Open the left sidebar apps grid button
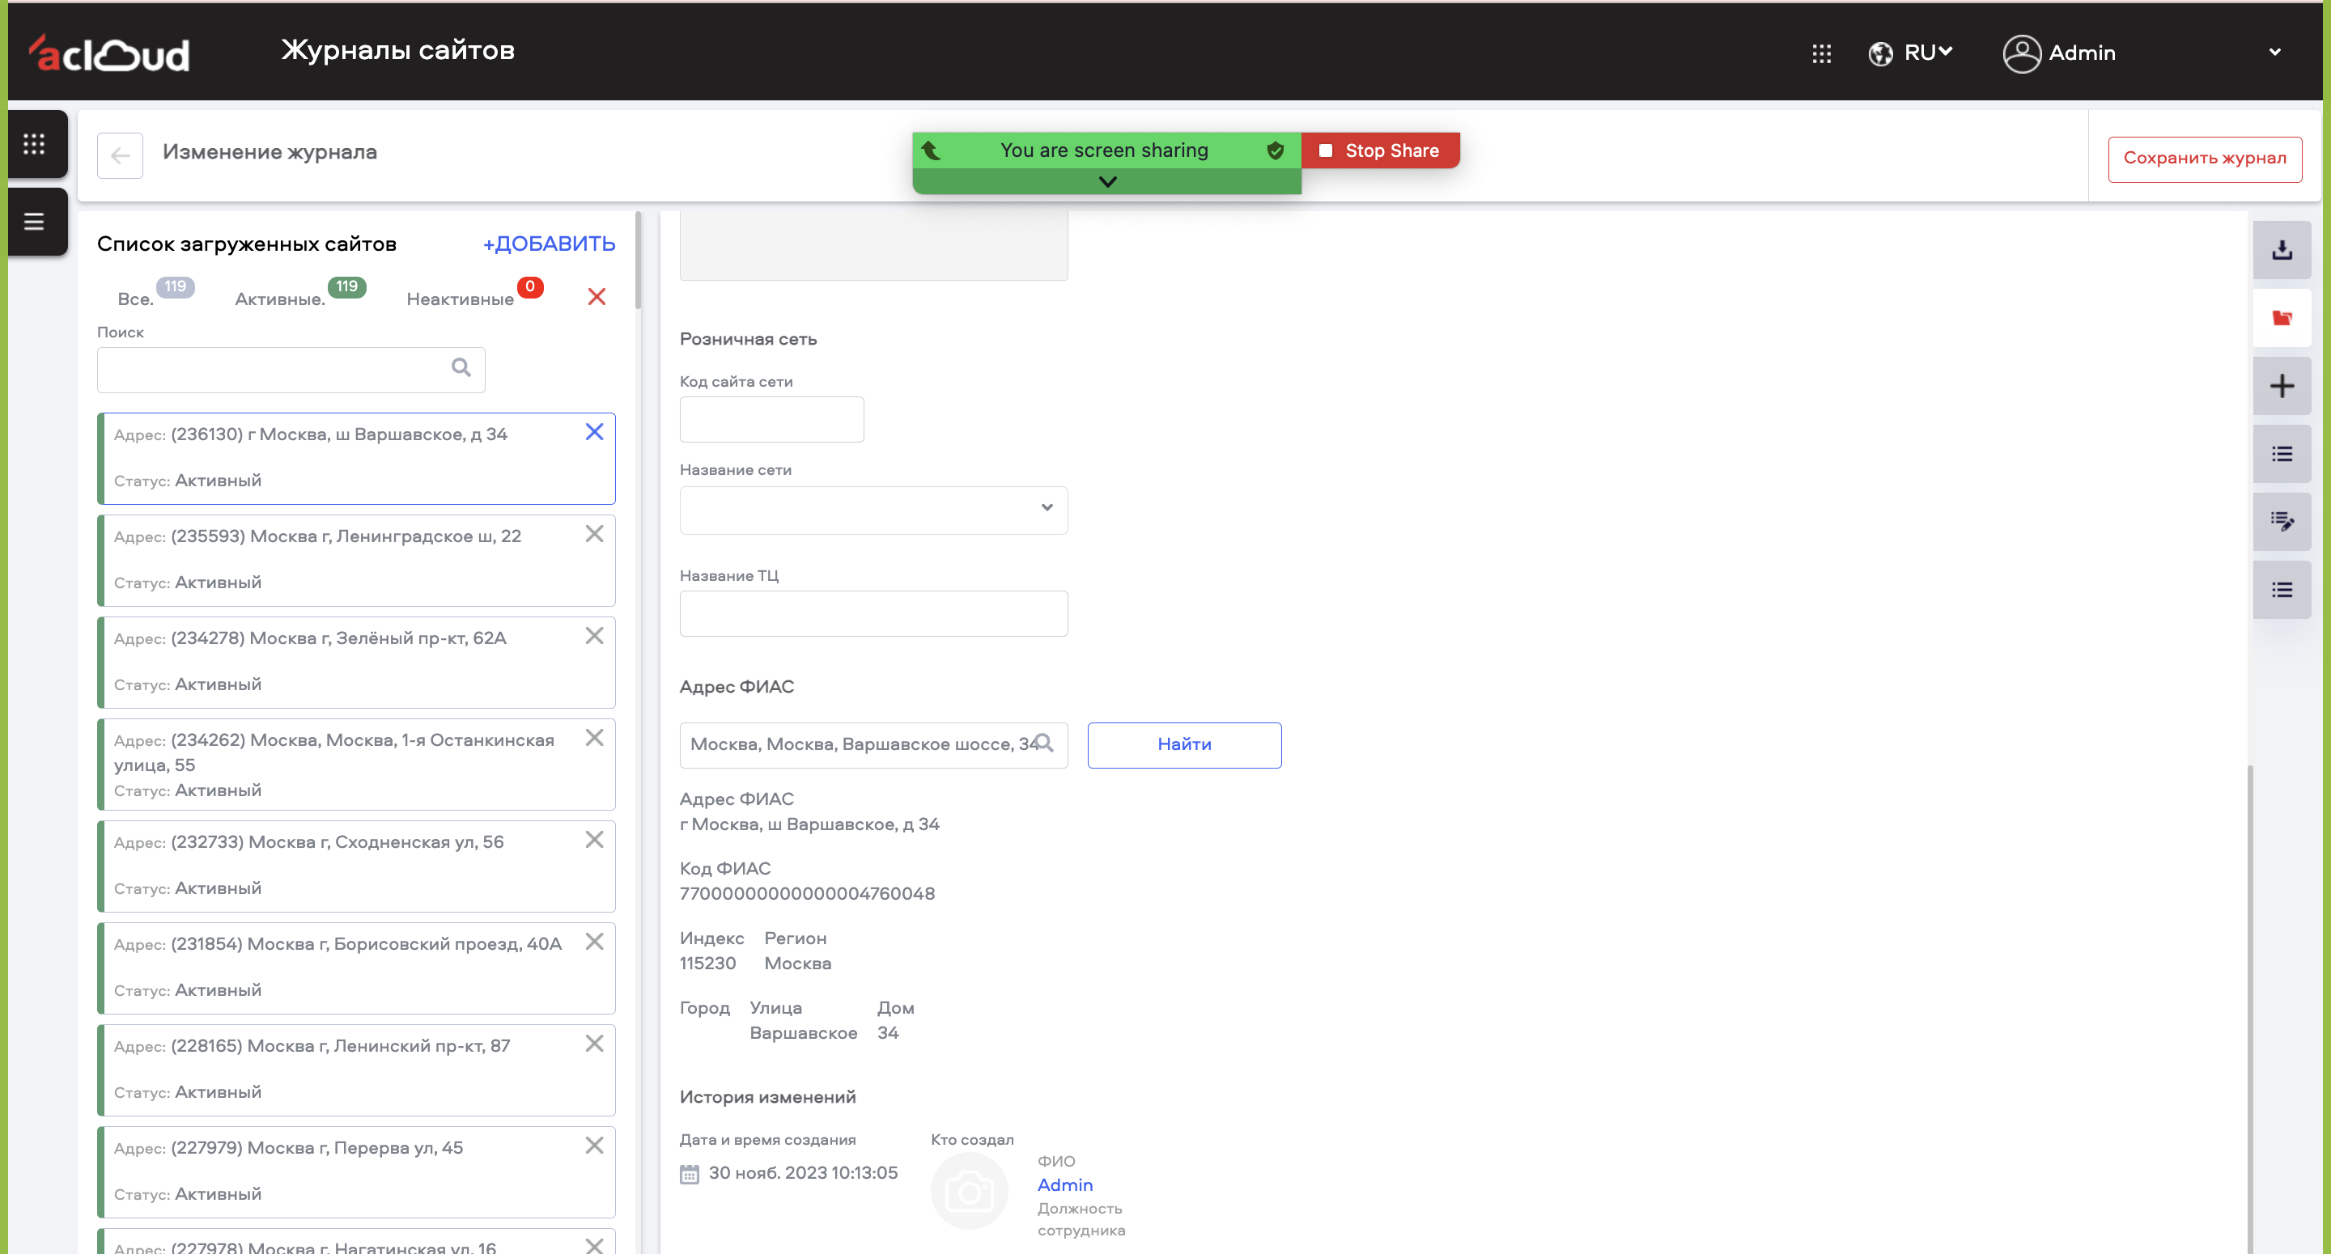This screenshot has width=2331, height=1254. (34, 144)
